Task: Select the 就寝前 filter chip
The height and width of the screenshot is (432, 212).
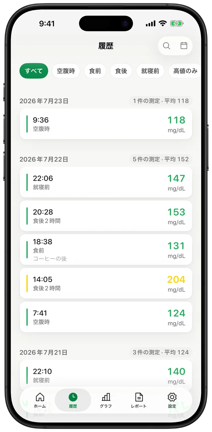Action: pyautogui.click(x=150, y=71)
